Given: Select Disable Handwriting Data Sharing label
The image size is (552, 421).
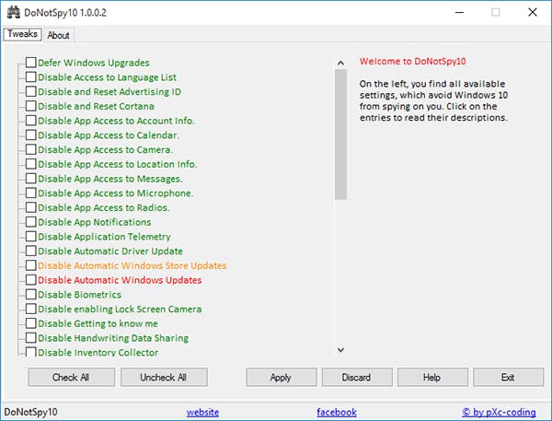Looking at the screenshot, I should tap(113, 338).
